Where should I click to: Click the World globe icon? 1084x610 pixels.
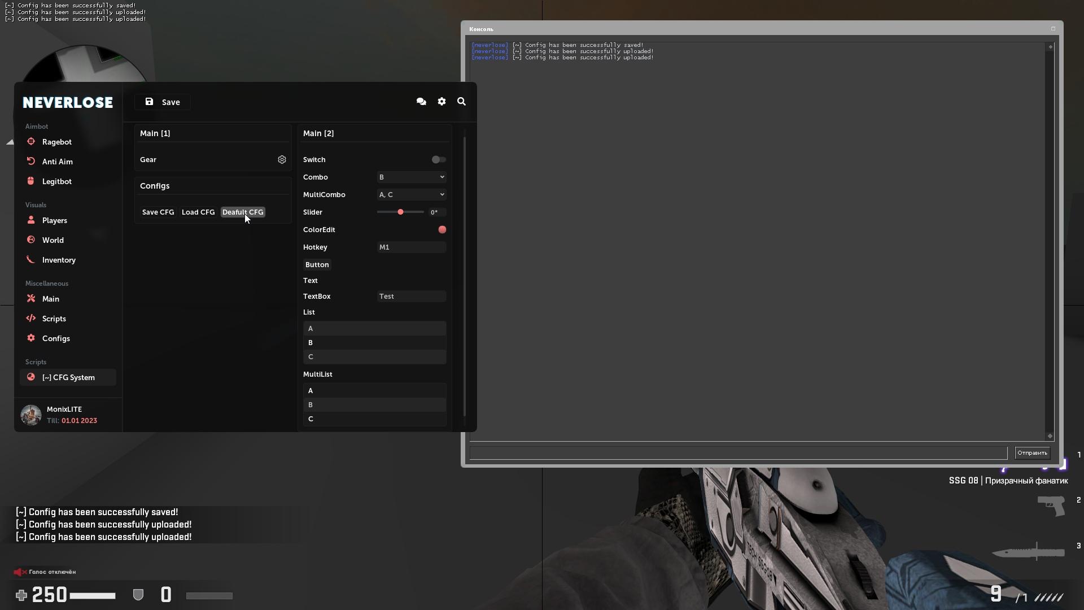pos(31,239)
